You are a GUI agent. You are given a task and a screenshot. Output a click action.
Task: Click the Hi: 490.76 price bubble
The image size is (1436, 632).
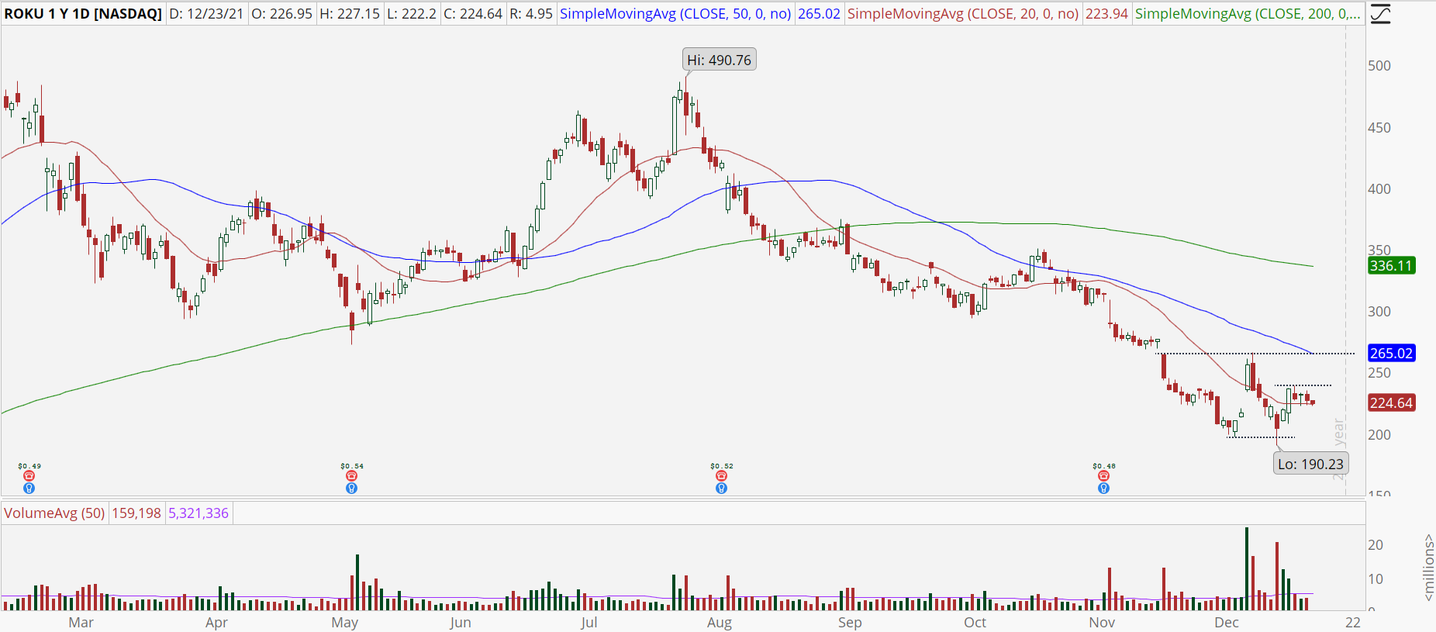pyautogui.click(x=720, y=60)
